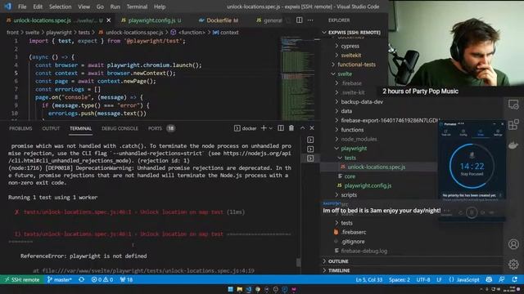
Task: Close the terminal panel
Action: (312, 128)
